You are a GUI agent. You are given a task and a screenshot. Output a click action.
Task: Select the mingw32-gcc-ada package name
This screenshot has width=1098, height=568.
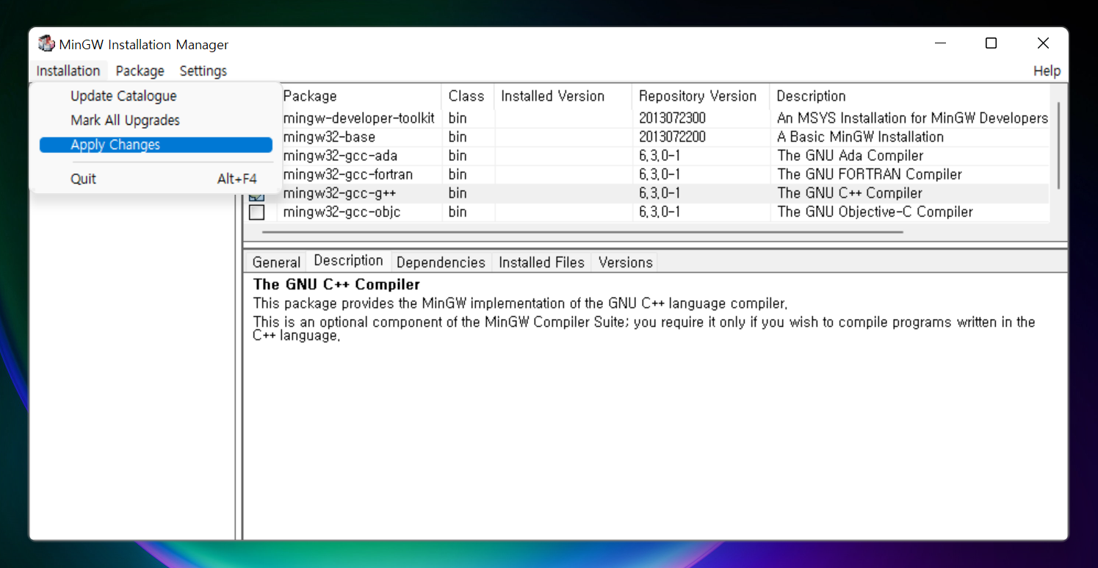point(340,156)
